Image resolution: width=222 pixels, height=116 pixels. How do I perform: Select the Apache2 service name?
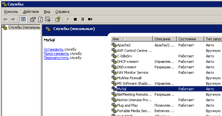pos(124,45)
